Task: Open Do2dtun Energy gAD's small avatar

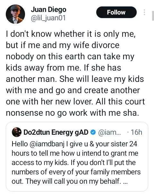Action: pyautogui.click(x=17, y=132)
